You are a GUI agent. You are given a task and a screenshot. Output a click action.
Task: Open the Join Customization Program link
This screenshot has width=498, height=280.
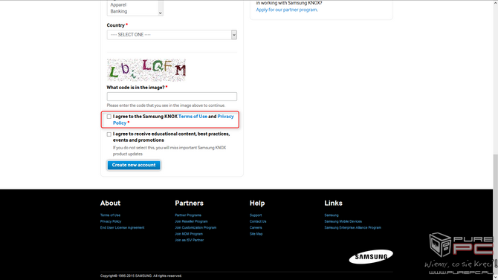(195, 227)
